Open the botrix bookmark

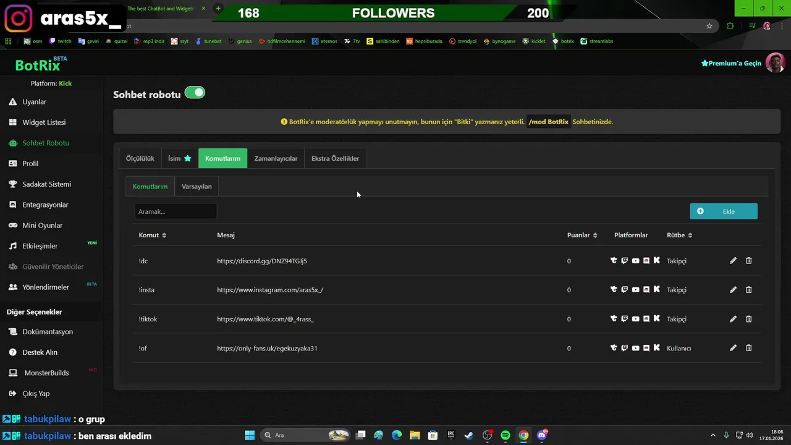(x=563, y=41)
